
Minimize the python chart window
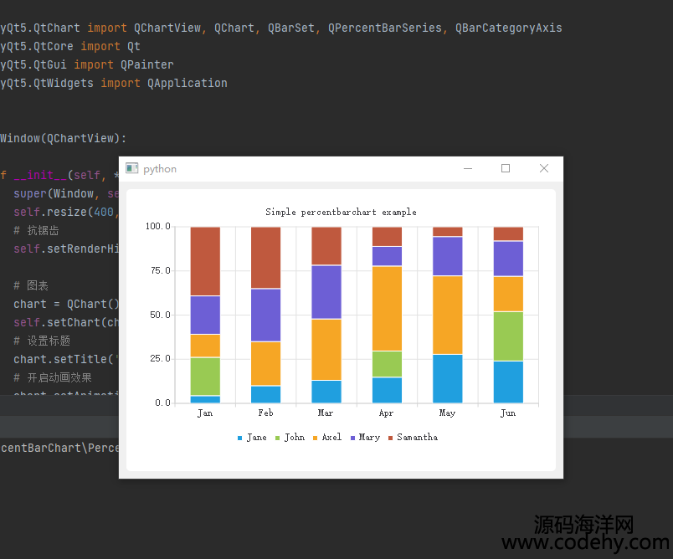(468, 169)
